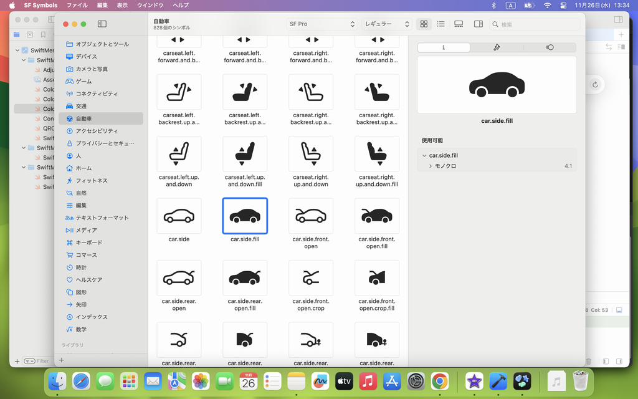Select the carseat.left.up.and.down symbol

click(179, 155)
